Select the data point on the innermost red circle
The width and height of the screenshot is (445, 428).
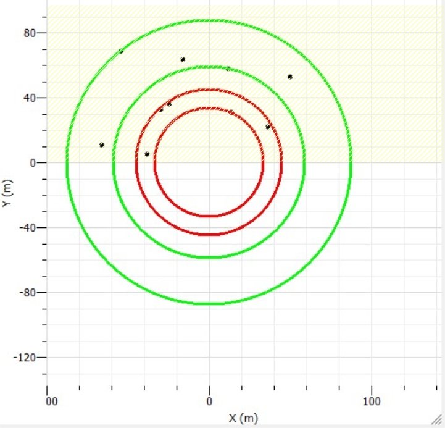point(231,112)
